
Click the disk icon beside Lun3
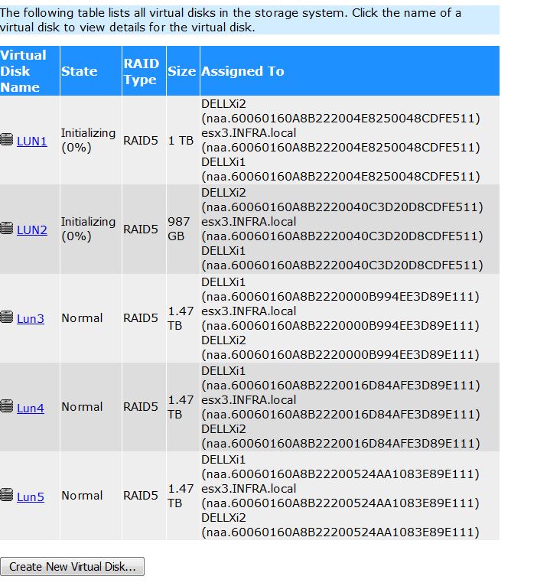point(6,317)
